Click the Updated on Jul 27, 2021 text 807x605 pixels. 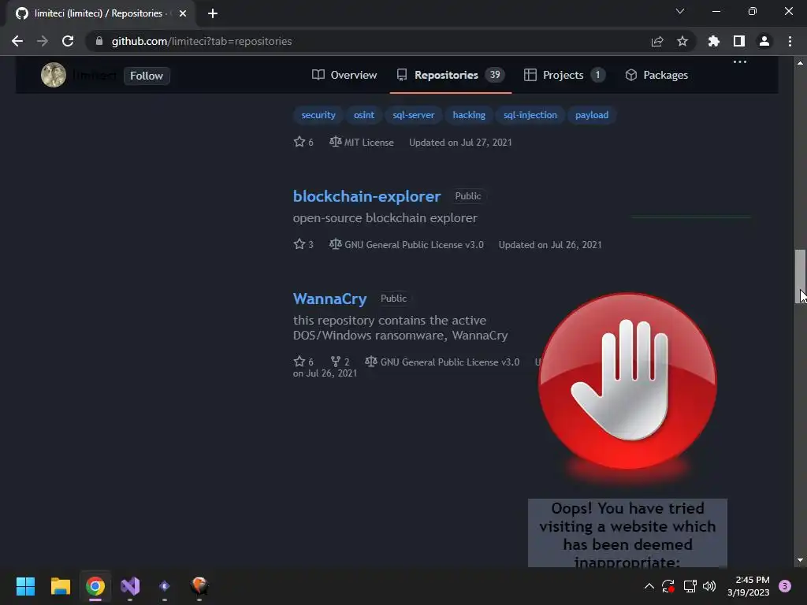pos(460,143)
